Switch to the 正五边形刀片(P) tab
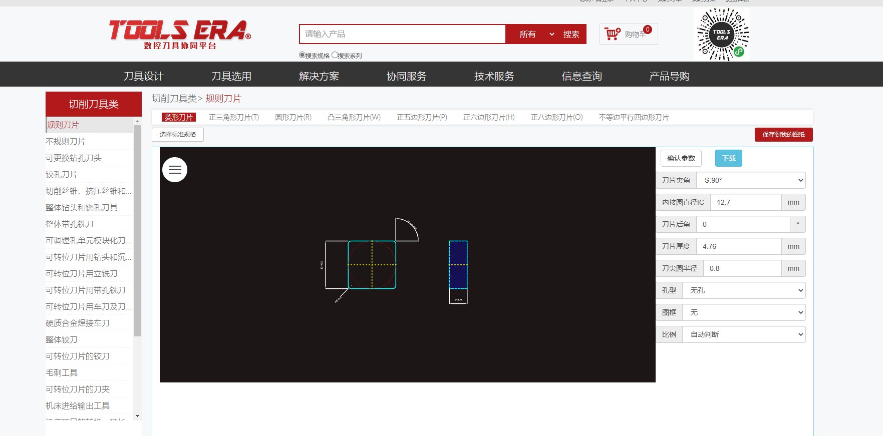Viewport: 883px width, 436px height. point(422,117)
